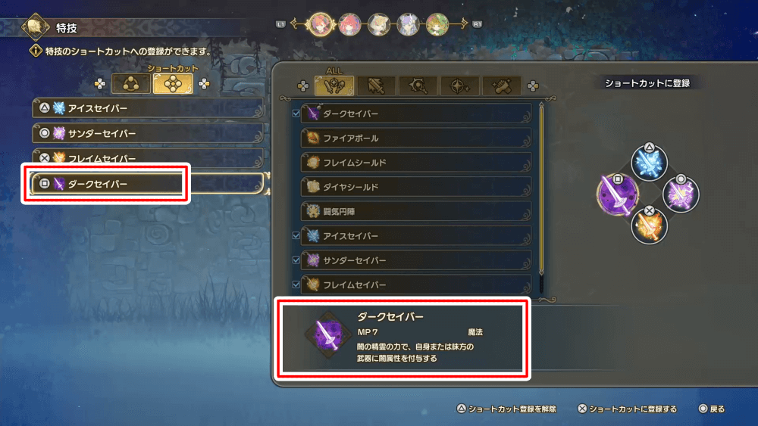Click 戻る back button prompt

pos(712,409)
